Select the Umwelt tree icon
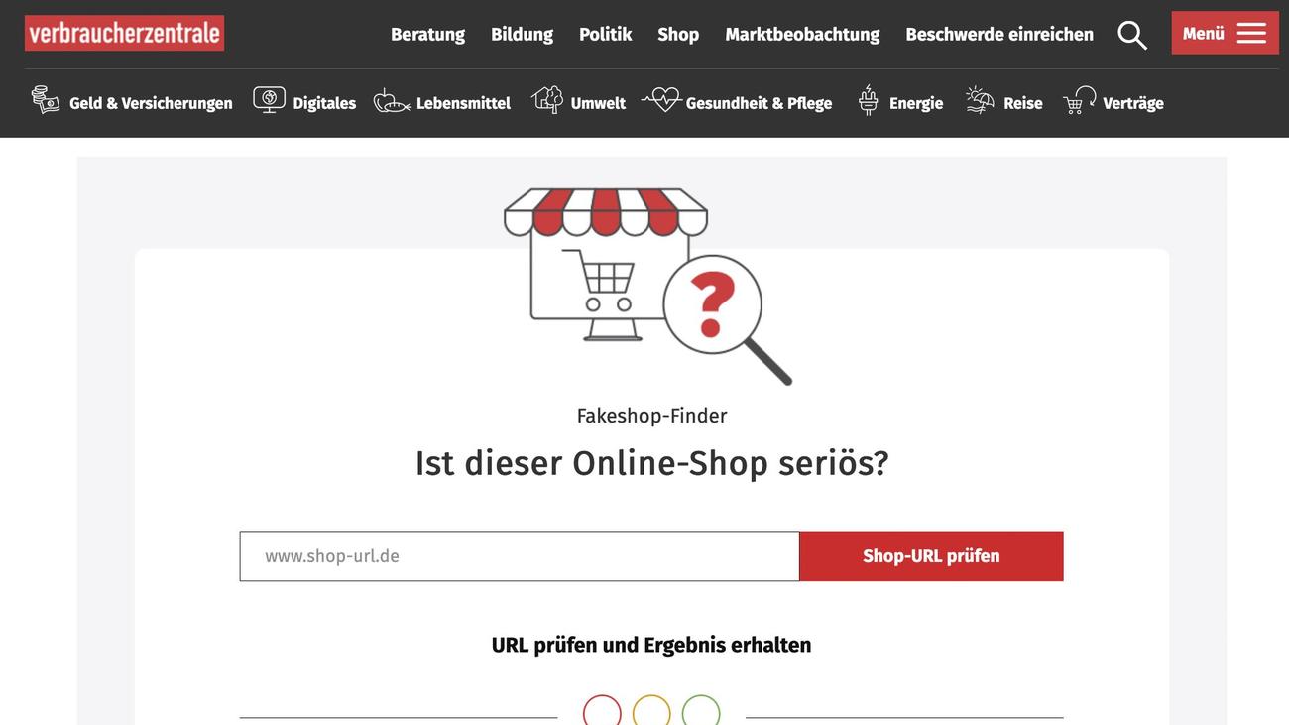The image size is (1289, 725). [x=547, y=100]
